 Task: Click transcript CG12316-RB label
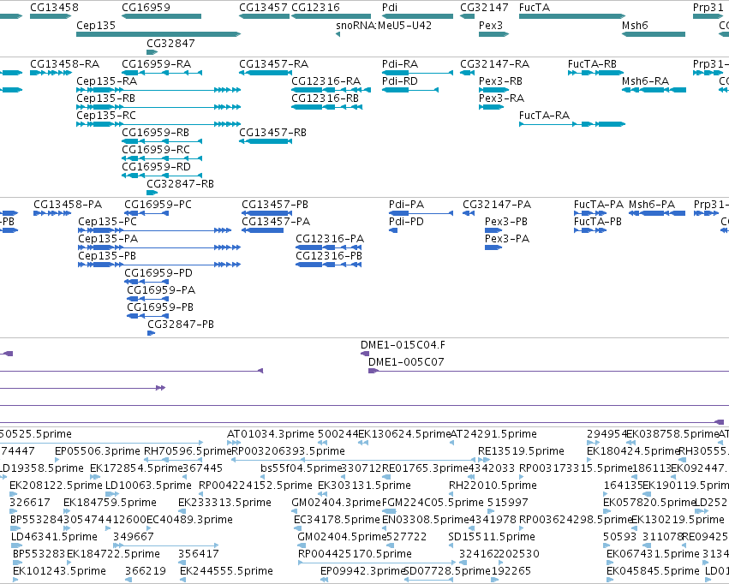pyautogui.click(x=326, y=98)
